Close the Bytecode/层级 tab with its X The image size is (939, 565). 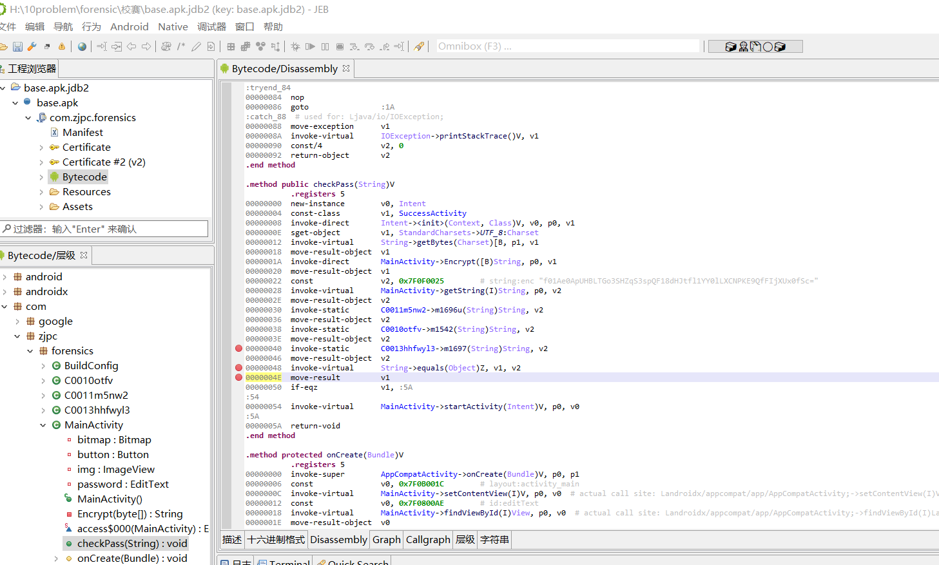click(84, 255)
